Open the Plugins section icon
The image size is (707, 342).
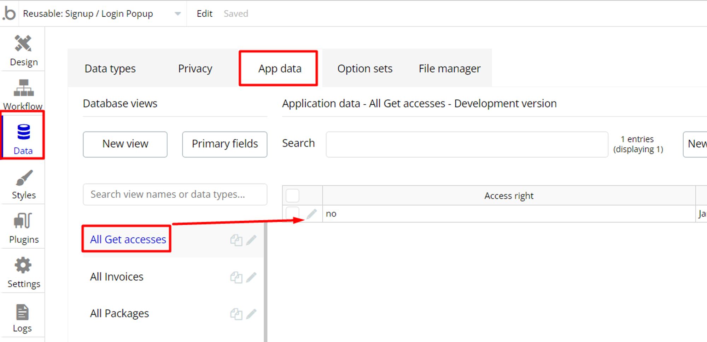click(x=23, y=221)
